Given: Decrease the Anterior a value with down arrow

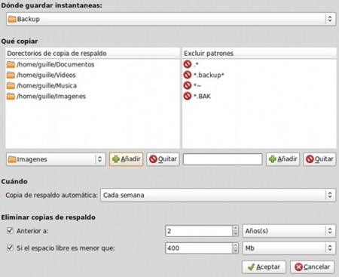Looking at the screenshot, I should (x=235, y=234).
